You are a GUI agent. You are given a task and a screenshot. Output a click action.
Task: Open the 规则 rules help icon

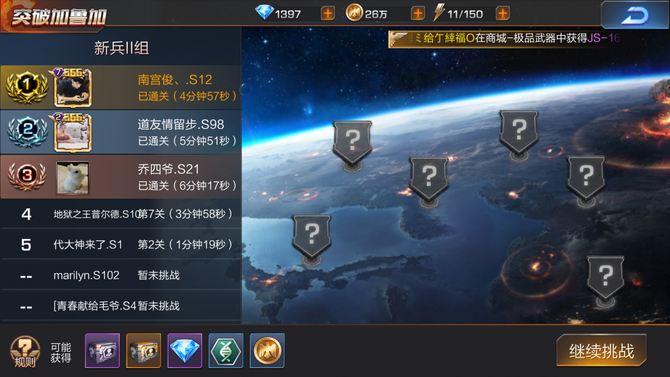click(x=25, y=352)
